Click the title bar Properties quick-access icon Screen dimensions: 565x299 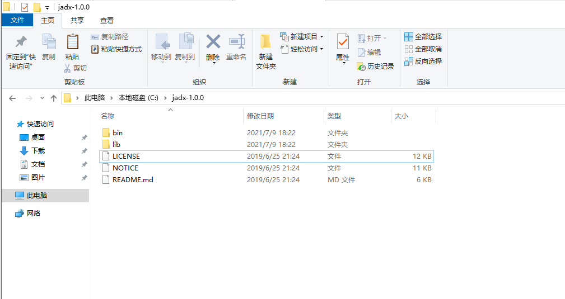[25, 7]
